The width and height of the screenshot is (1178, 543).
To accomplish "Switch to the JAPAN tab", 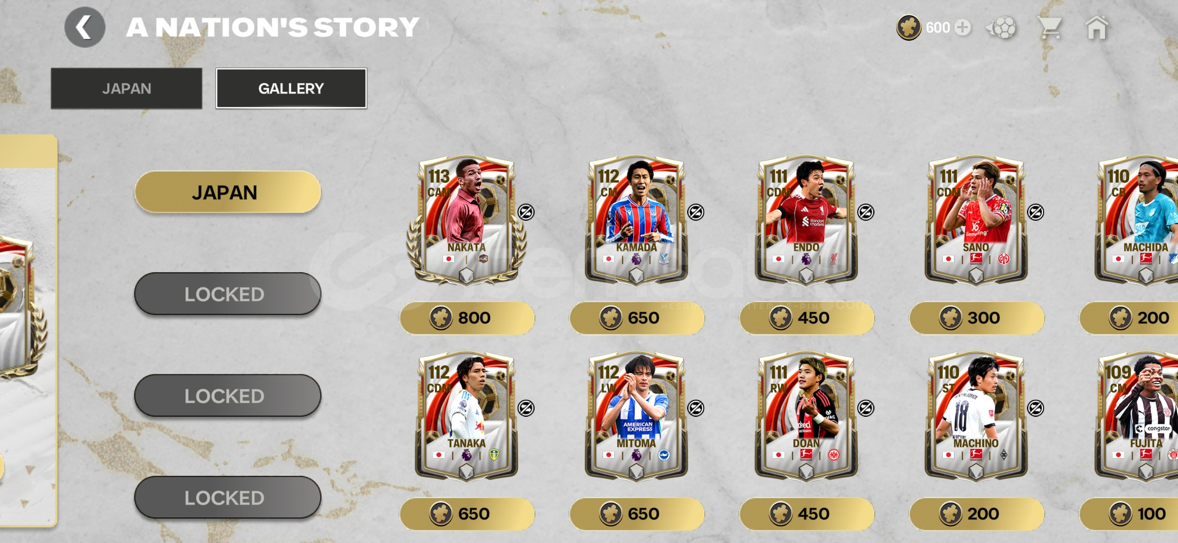I will 126,88.
